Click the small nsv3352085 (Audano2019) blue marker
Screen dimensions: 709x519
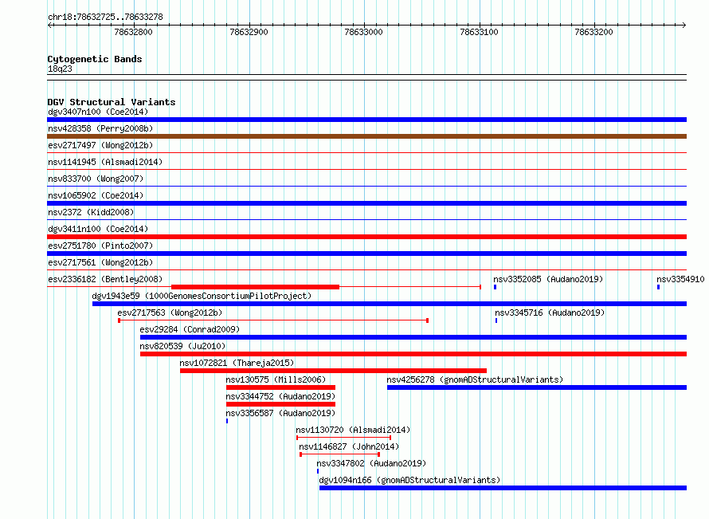coord(496,287)
